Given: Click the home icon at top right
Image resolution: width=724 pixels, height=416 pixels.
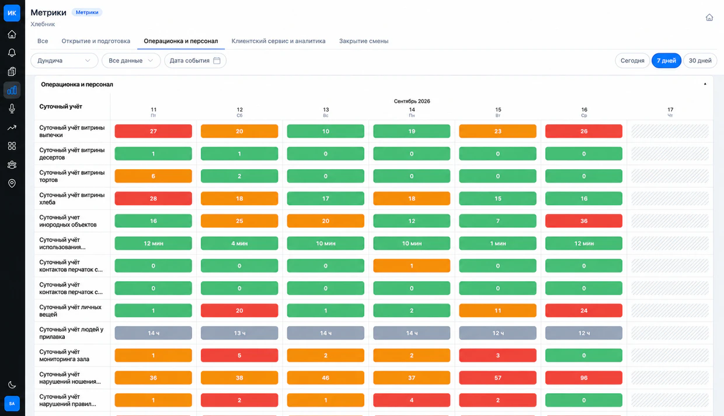Looking at the screenshot, I should (709, 18).
